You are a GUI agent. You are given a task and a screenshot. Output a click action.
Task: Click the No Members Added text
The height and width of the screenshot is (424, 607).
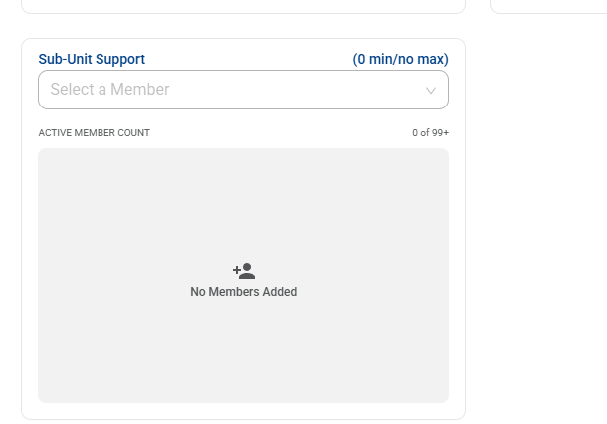(243, 292)
